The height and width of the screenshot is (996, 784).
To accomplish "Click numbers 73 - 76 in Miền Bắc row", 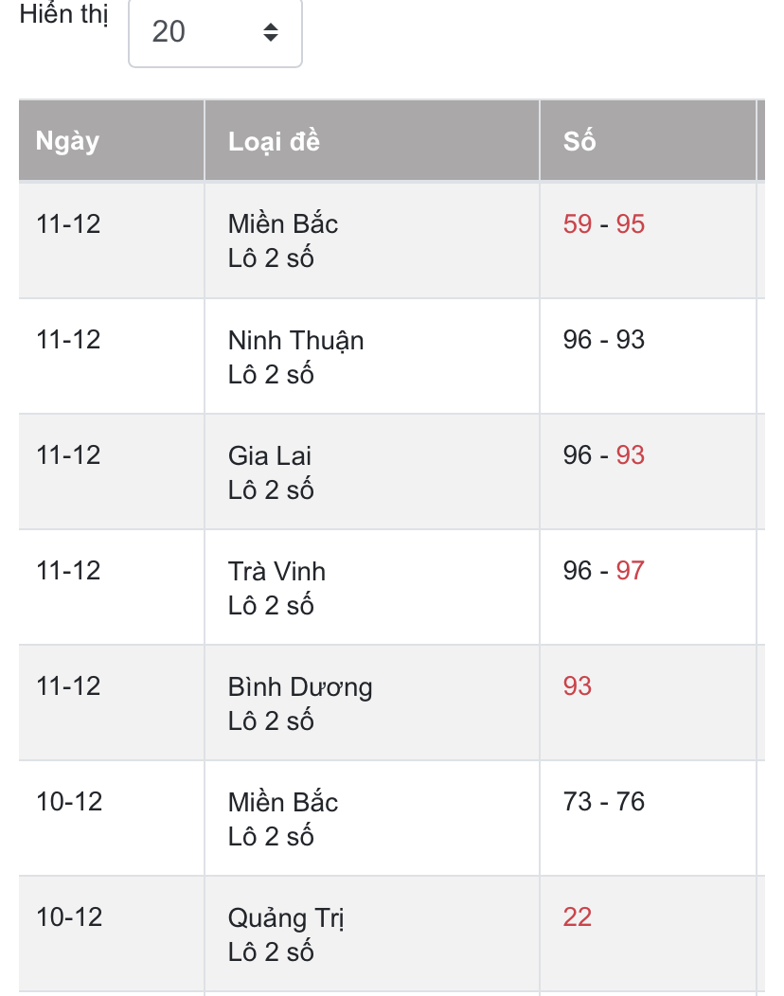I will pos(603,802).
